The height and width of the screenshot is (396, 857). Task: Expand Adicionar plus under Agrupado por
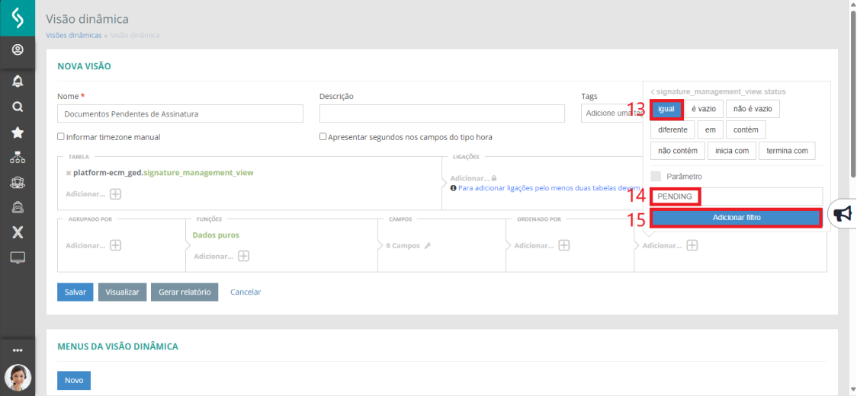pyautogui.click(x=116, y=245)
